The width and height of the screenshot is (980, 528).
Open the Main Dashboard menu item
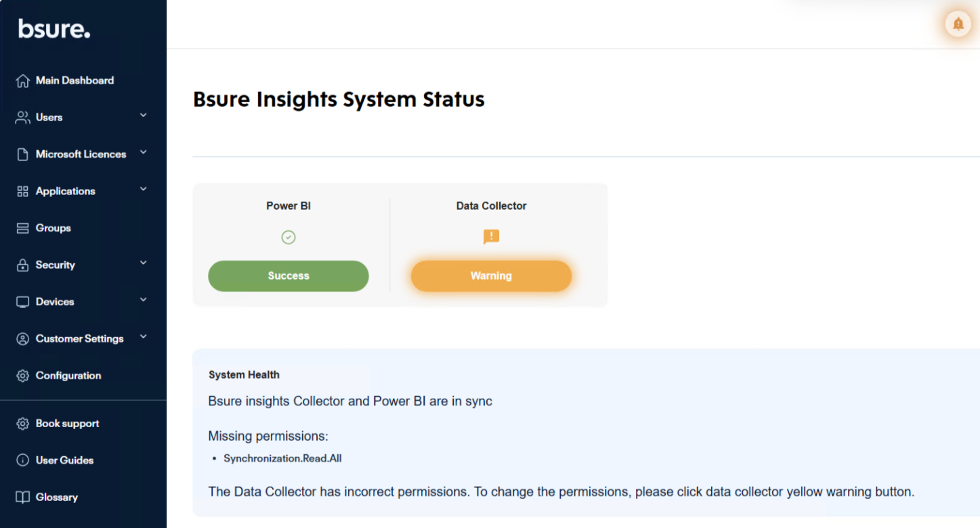click(x=74, y=81)
